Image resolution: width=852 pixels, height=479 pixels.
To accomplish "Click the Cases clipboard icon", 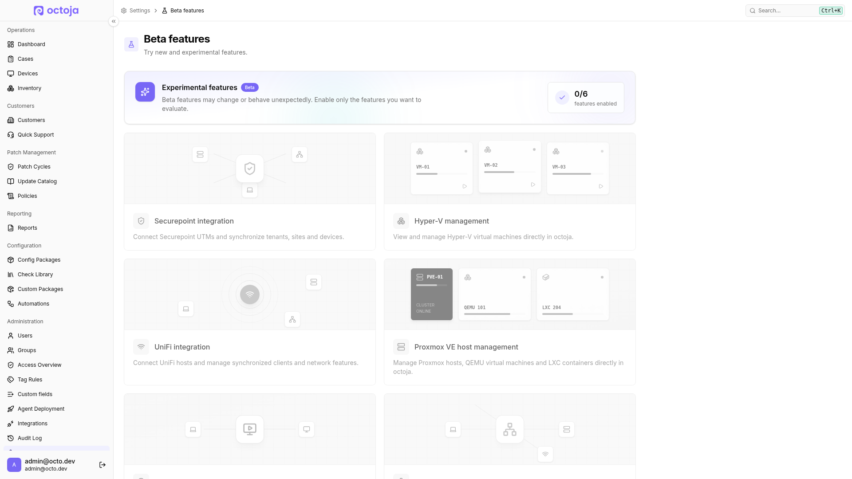I will tap(11, 59).
